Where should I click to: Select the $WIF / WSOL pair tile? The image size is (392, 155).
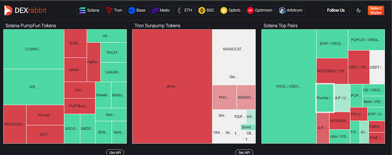[332, 44]
